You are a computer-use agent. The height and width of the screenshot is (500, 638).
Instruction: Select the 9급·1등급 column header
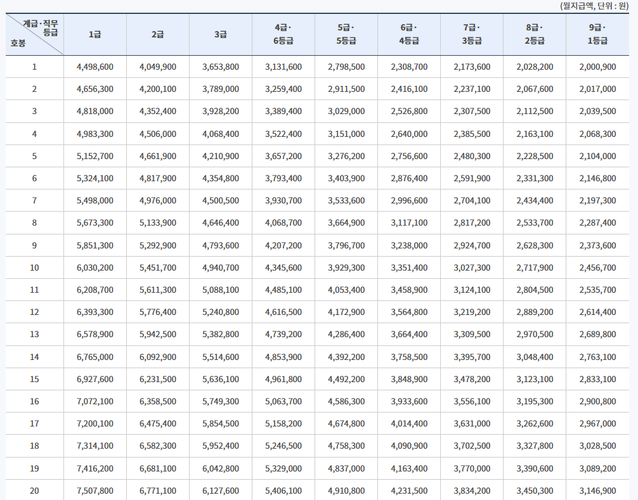click(x=596, y=35)
